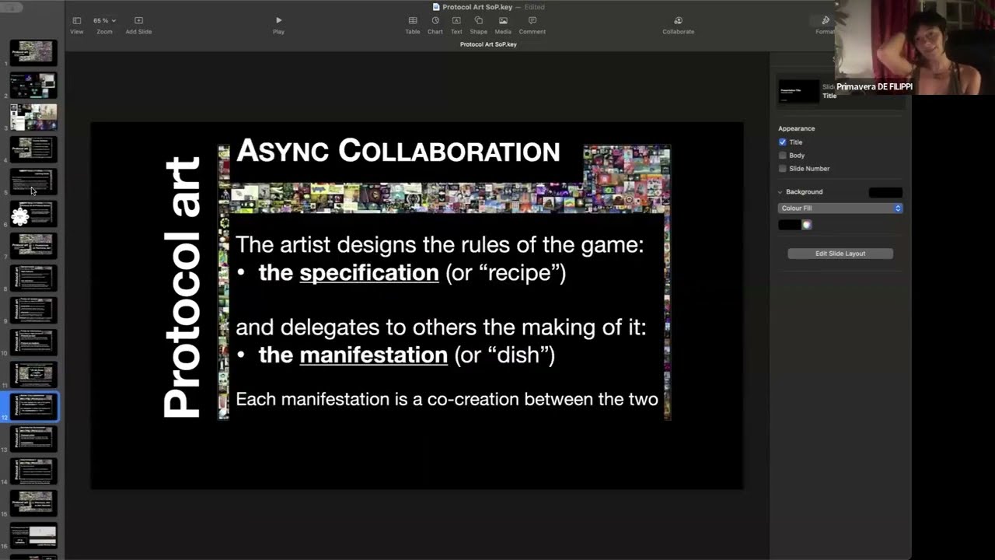
Task: Start the slideshow with the Play button
Action: tap(278, 25)
